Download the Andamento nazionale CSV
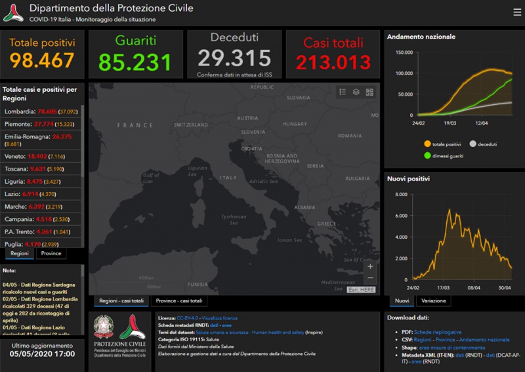Image resolution: width=525 pixels, height=372 pixels. (x=484, y=340)
